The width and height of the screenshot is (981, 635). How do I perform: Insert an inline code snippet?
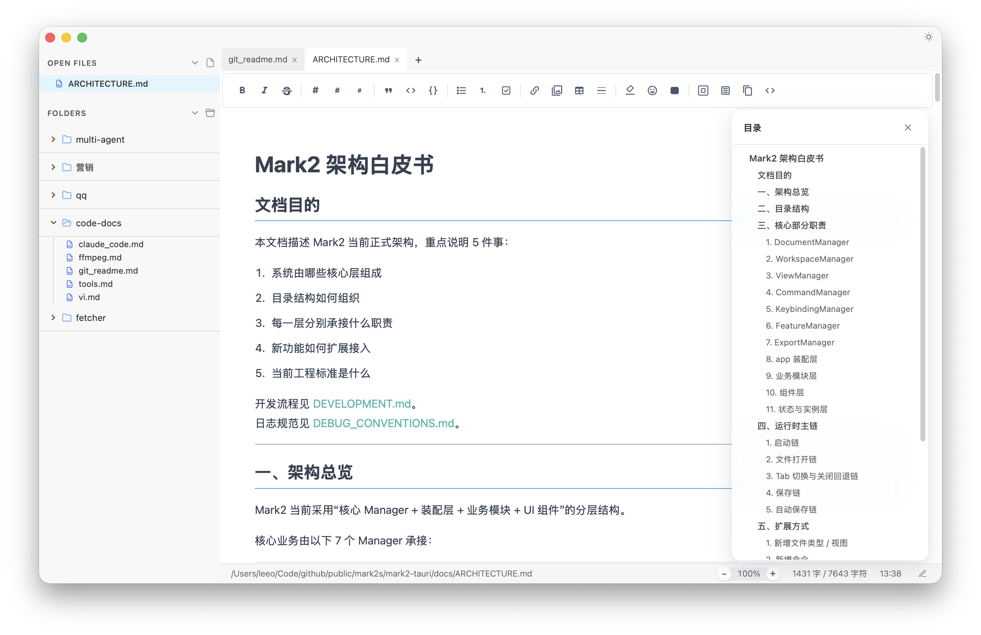tap(410, 90)
